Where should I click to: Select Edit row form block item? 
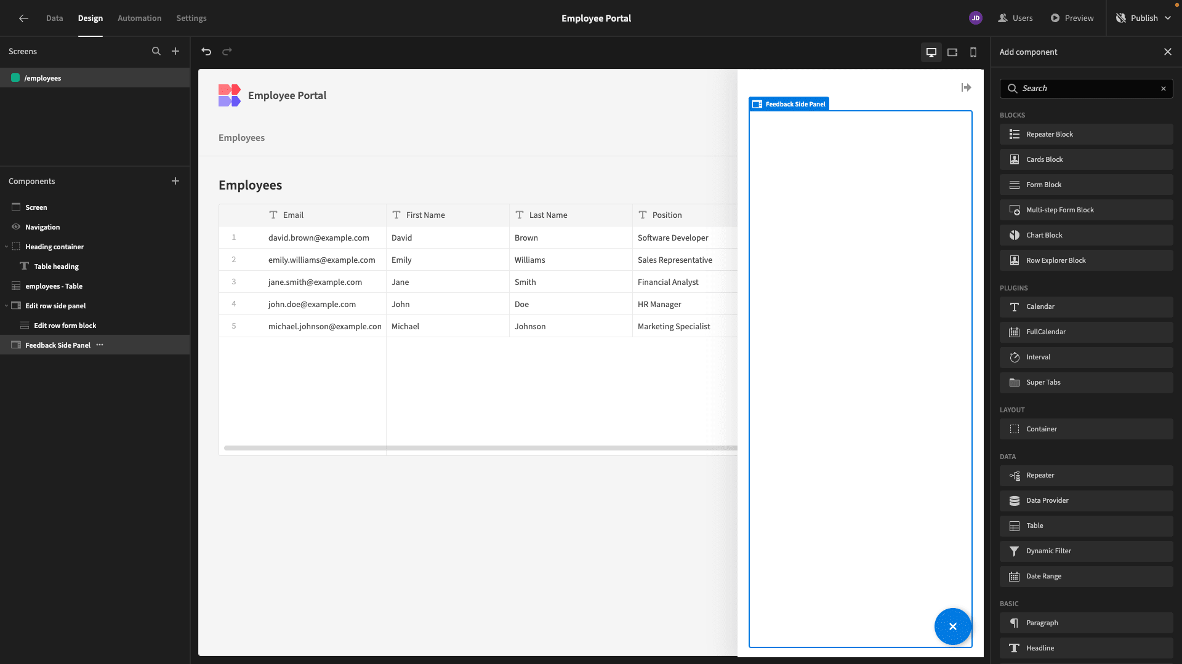(95, 326)
